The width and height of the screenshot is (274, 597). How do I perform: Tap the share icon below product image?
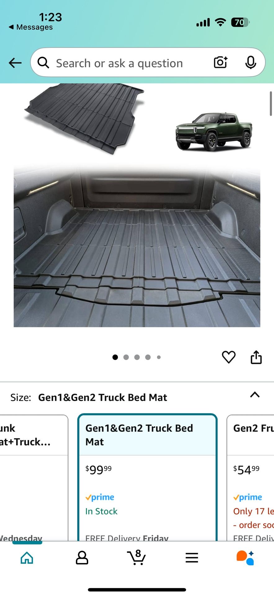[256, 357]
